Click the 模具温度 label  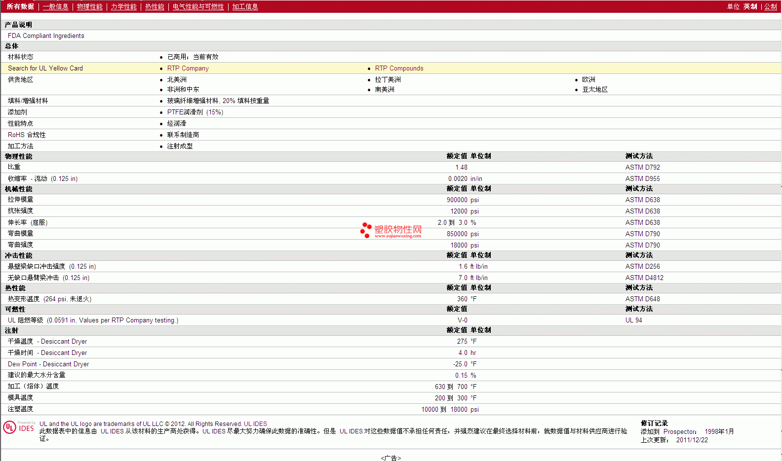21,398
